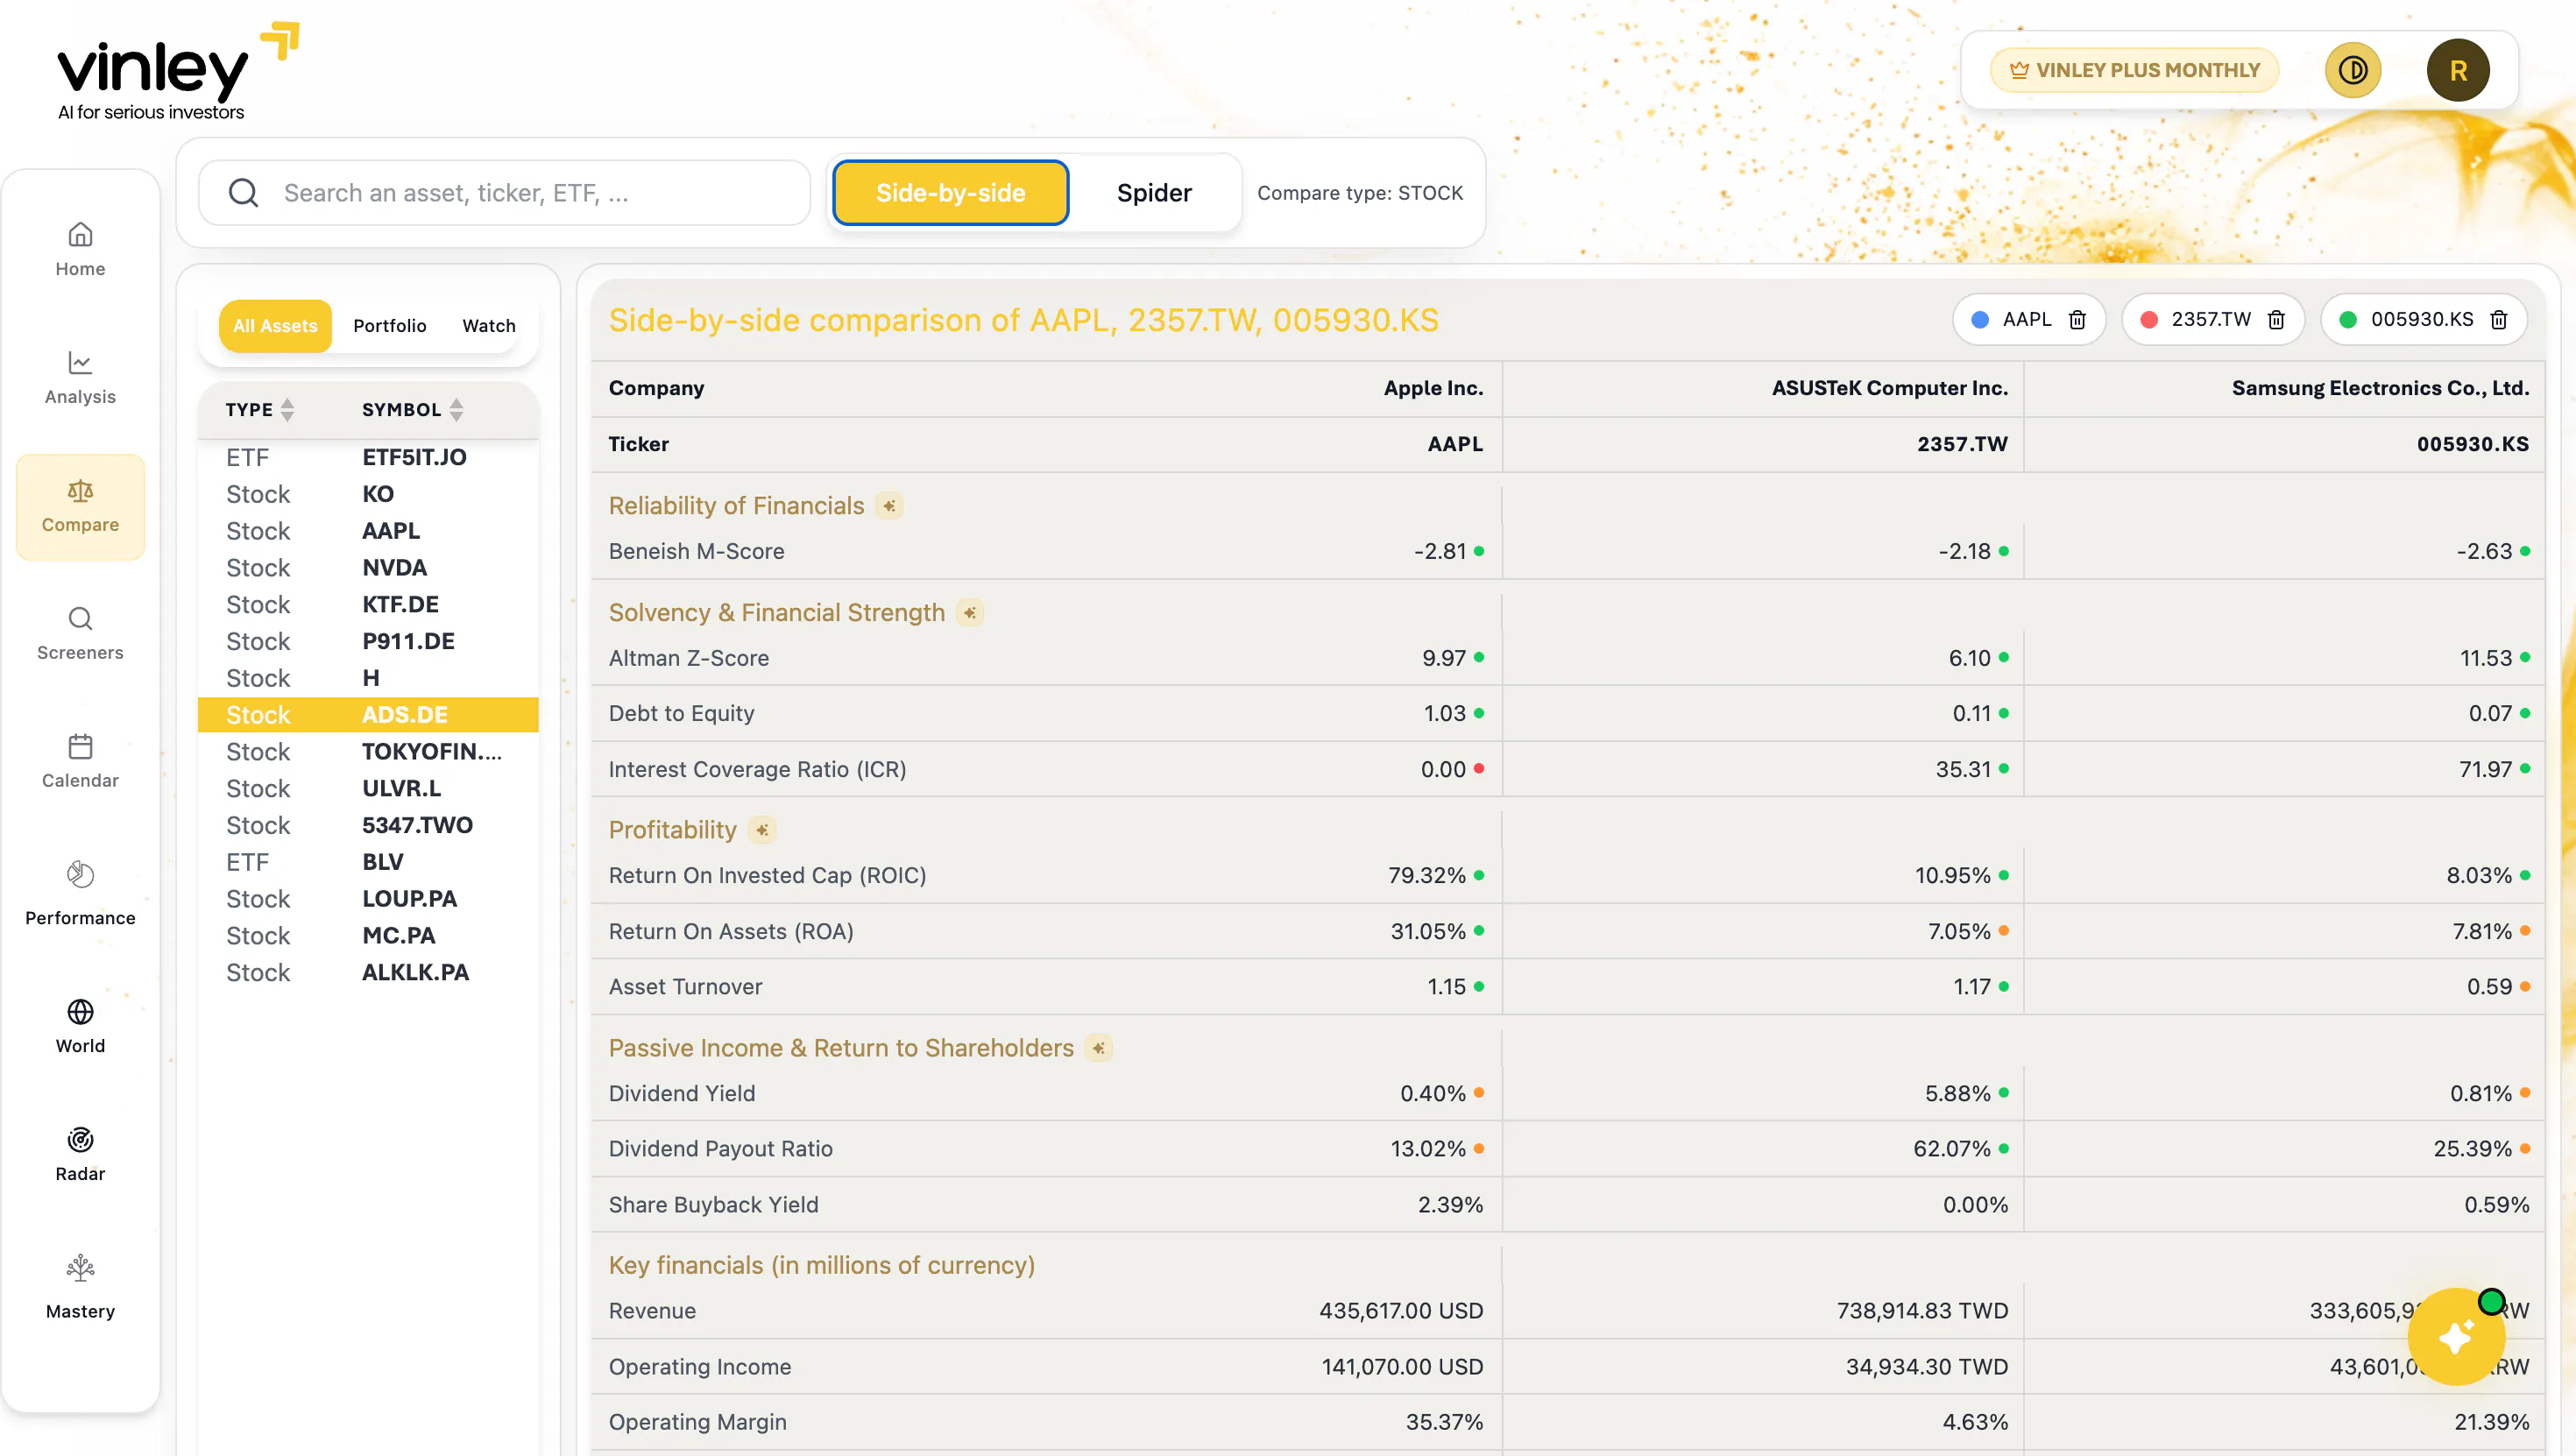
Task: Select the ETF5IT.JO row in asset list
Action: (368, 458)
